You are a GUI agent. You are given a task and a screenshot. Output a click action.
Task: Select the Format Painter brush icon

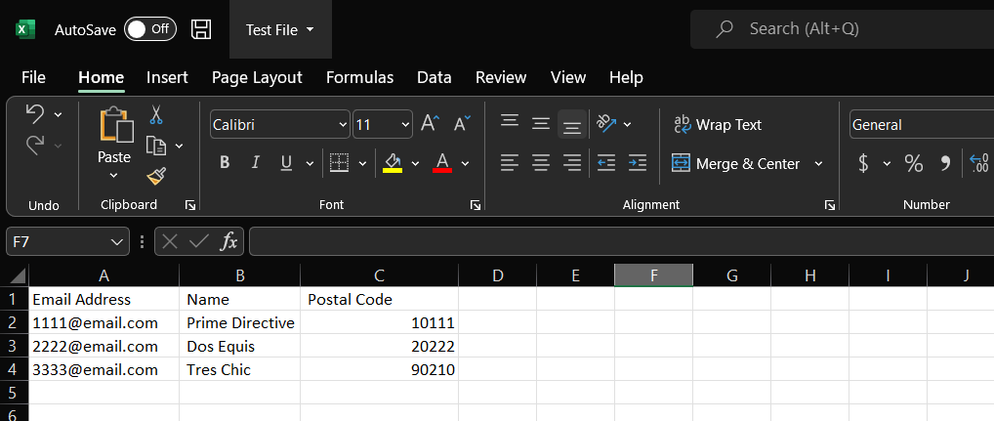(x=155, y=176)
